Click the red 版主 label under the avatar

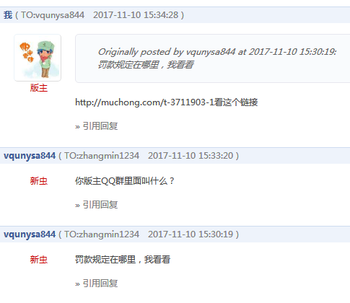tap(39, 88)
